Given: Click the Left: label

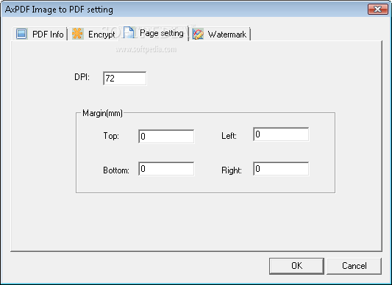Looking at the screenshot, I should [229, 136].
